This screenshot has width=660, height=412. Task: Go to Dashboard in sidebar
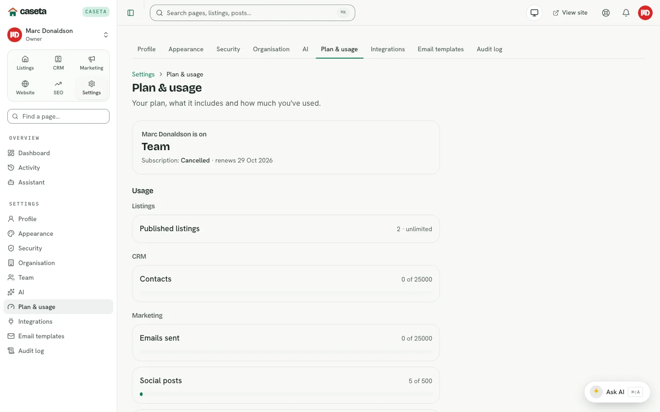pyautogui.click(x=59, y=153)
